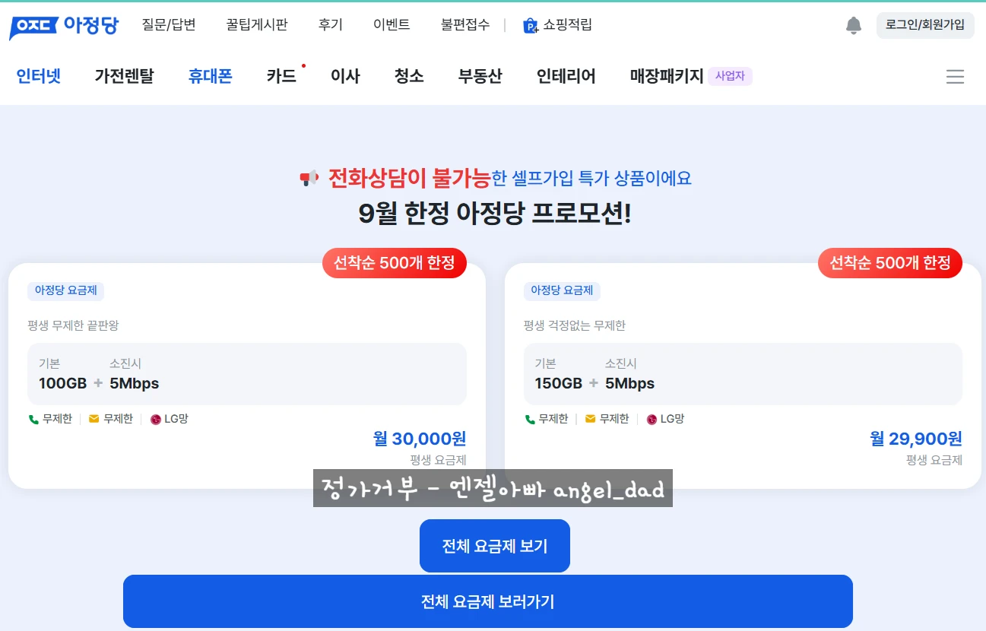Select the 휴대폰 category tab
Viewport: 986px width, 631px height.
pos(211,76)
